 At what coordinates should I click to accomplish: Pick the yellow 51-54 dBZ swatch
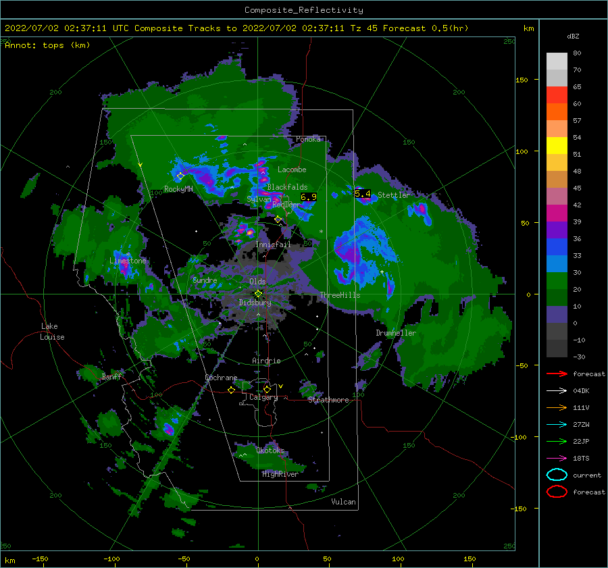click(557, 146)
